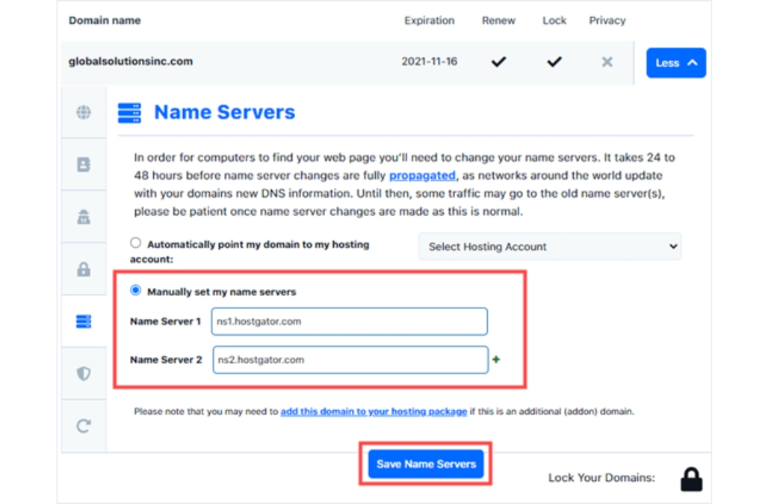
Task: Click the Renew checkmark for globalsolutionsinc.com
Action: tap(498, 62)
